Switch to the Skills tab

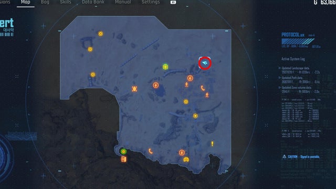tap(66, 2)
